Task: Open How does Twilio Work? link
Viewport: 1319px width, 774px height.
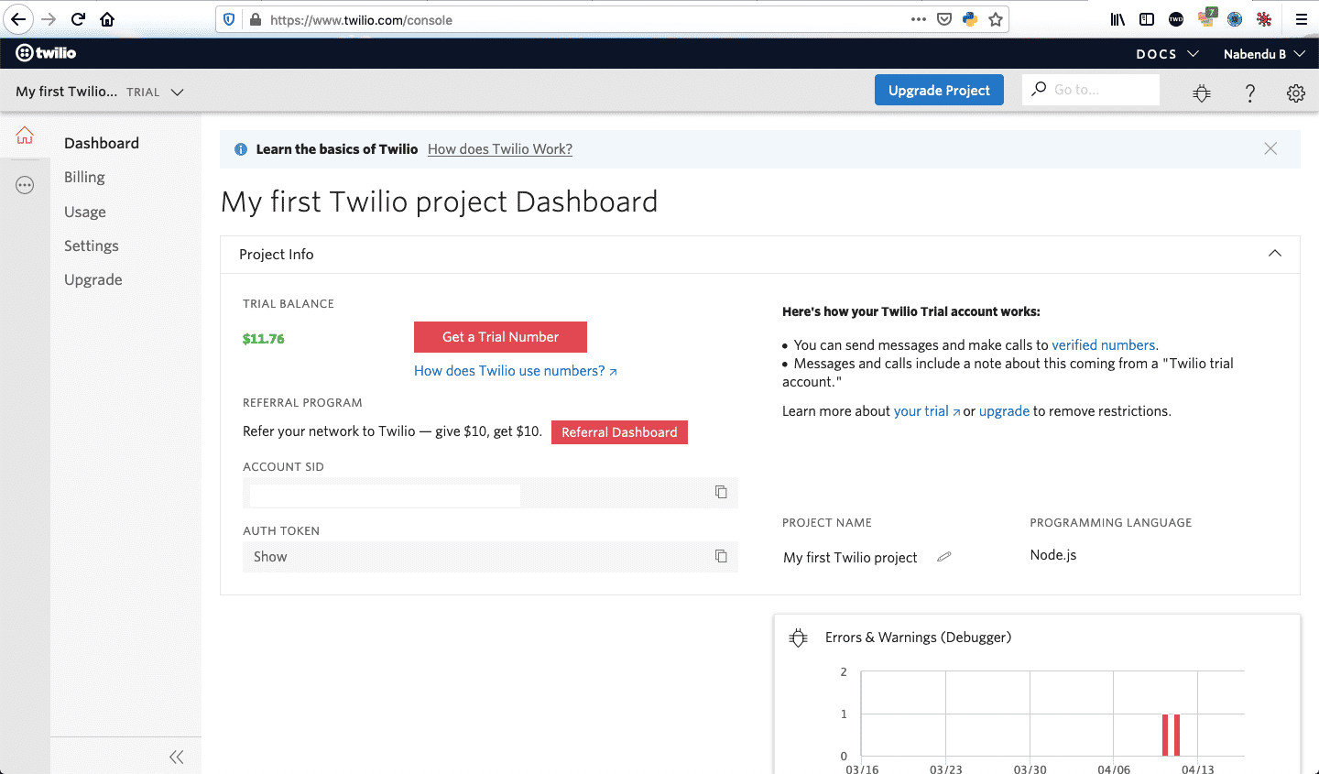Action: [500, 149]
